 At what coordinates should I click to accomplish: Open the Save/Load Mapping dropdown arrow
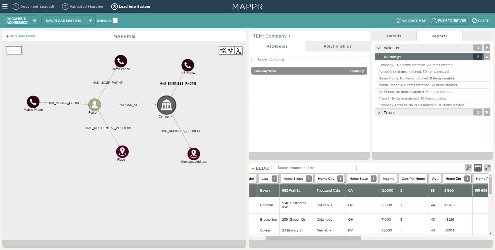tap(91, 21)
